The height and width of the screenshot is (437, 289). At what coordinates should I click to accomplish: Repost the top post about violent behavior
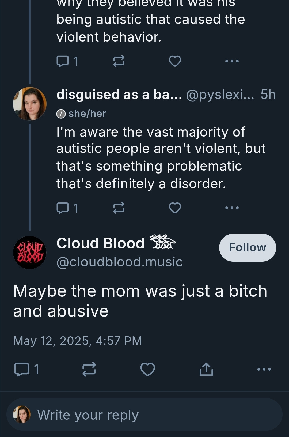pyautogui.click(x=119, y=61)
